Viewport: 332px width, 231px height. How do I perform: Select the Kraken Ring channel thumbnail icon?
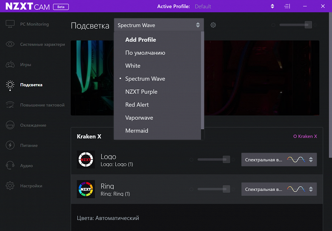(x=86, y=189)
